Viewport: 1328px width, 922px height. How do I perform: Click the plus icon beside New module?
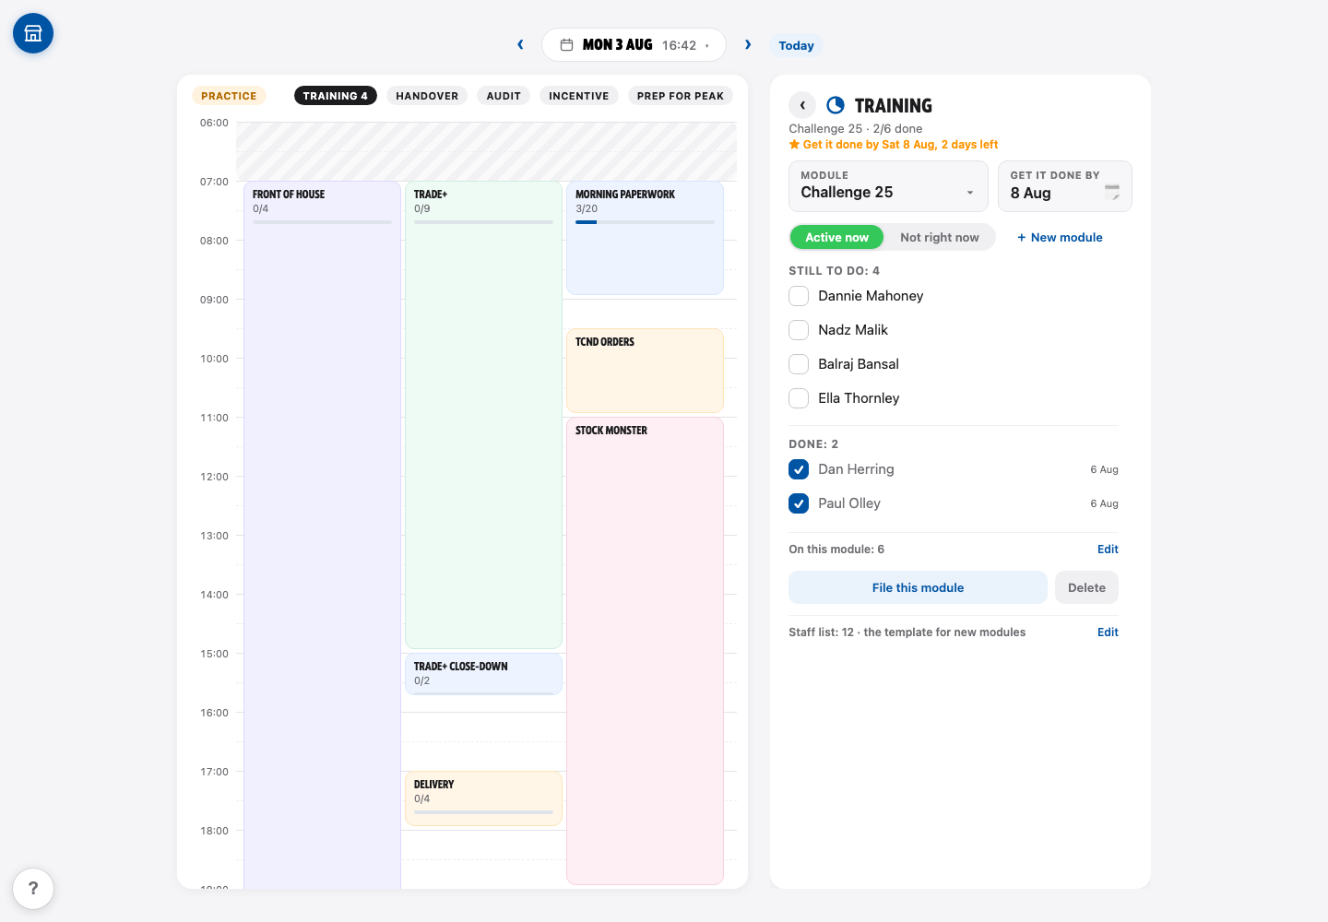pyautogui.click(x=1022, y=237)
